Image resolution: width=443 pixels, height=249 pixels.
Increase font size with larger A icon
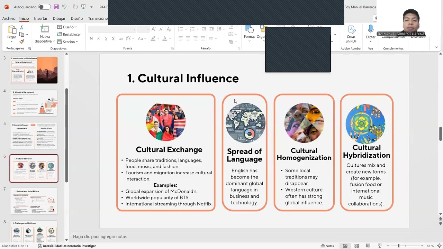point(154,29)
